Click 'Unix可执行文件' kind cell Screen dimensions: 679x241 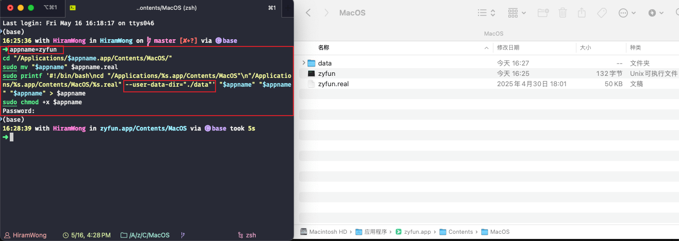pos(654,73)
